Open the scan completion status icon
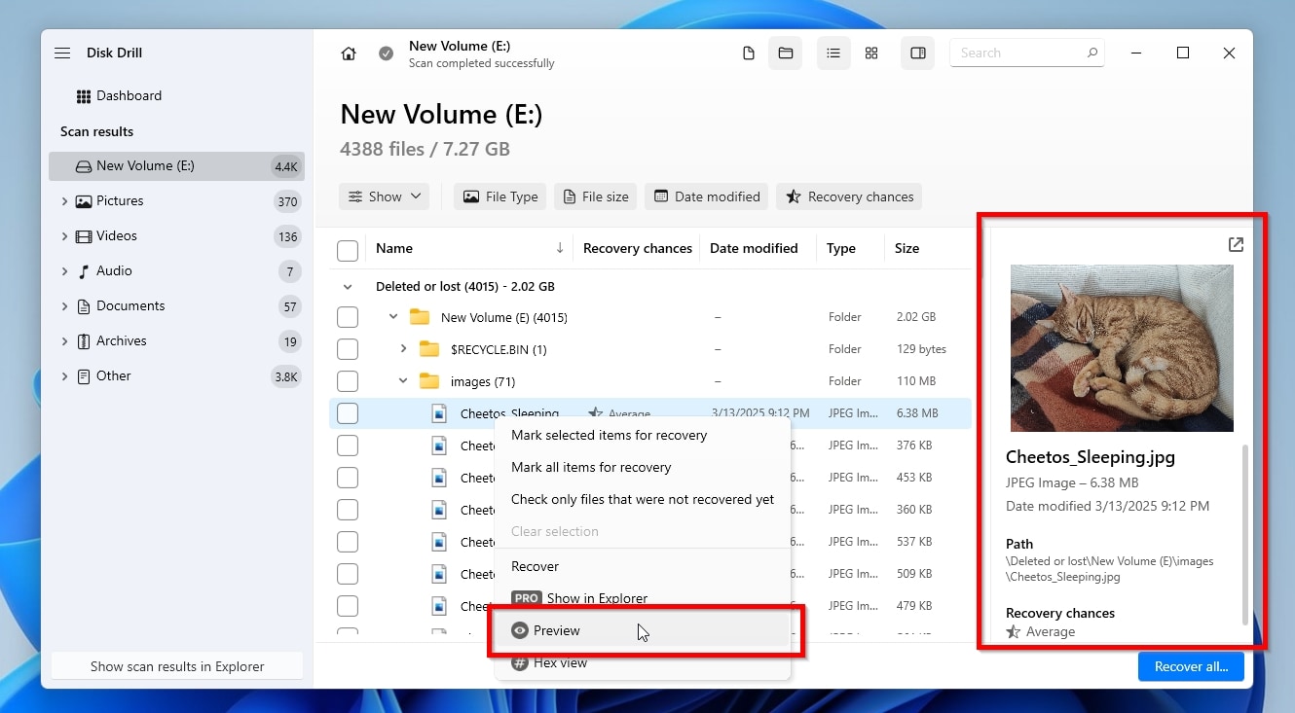Viewport: 1295px width, 713px height. 386,53
